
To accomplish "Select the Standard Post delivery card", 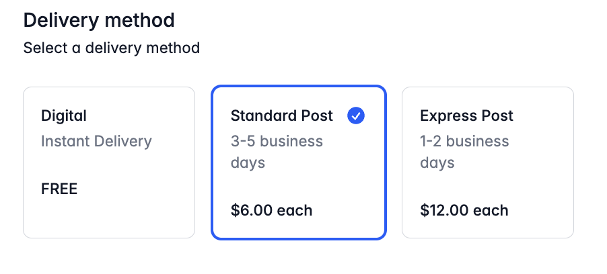I will [299, 163].
